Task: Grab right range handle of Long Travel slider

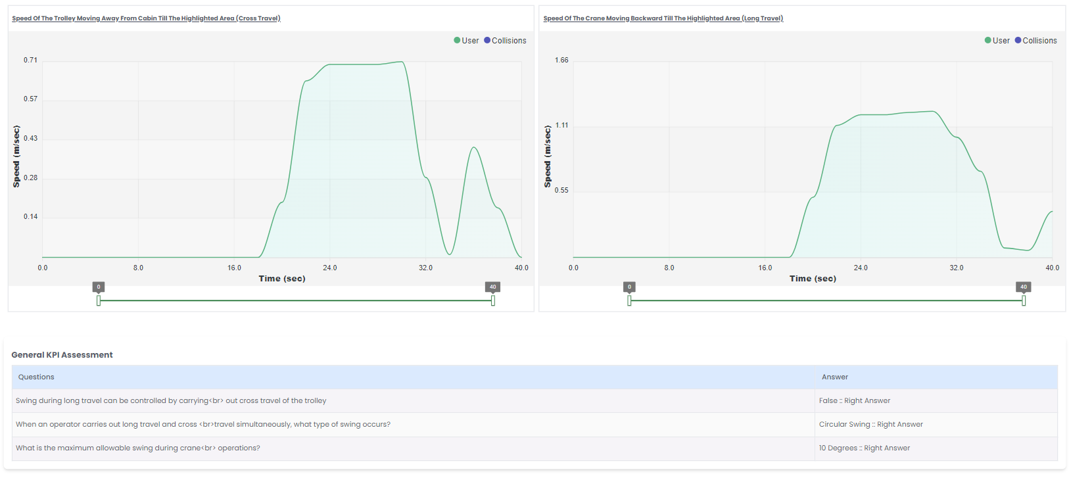Action: point(1024,300)
